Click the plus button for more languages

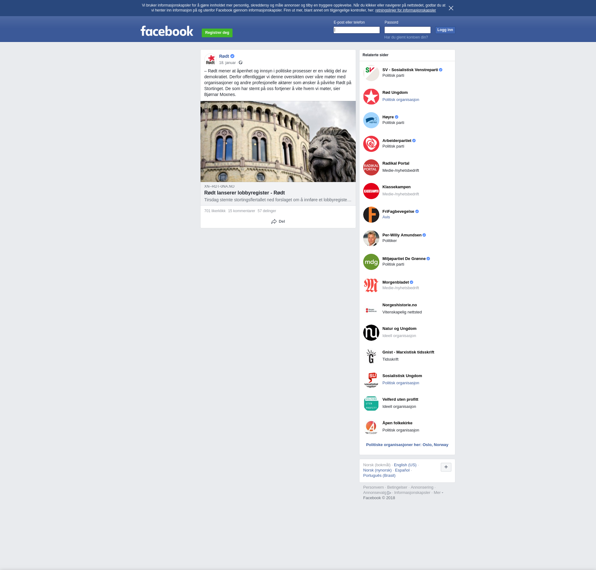pyautogui.click(x=446, y=467)
